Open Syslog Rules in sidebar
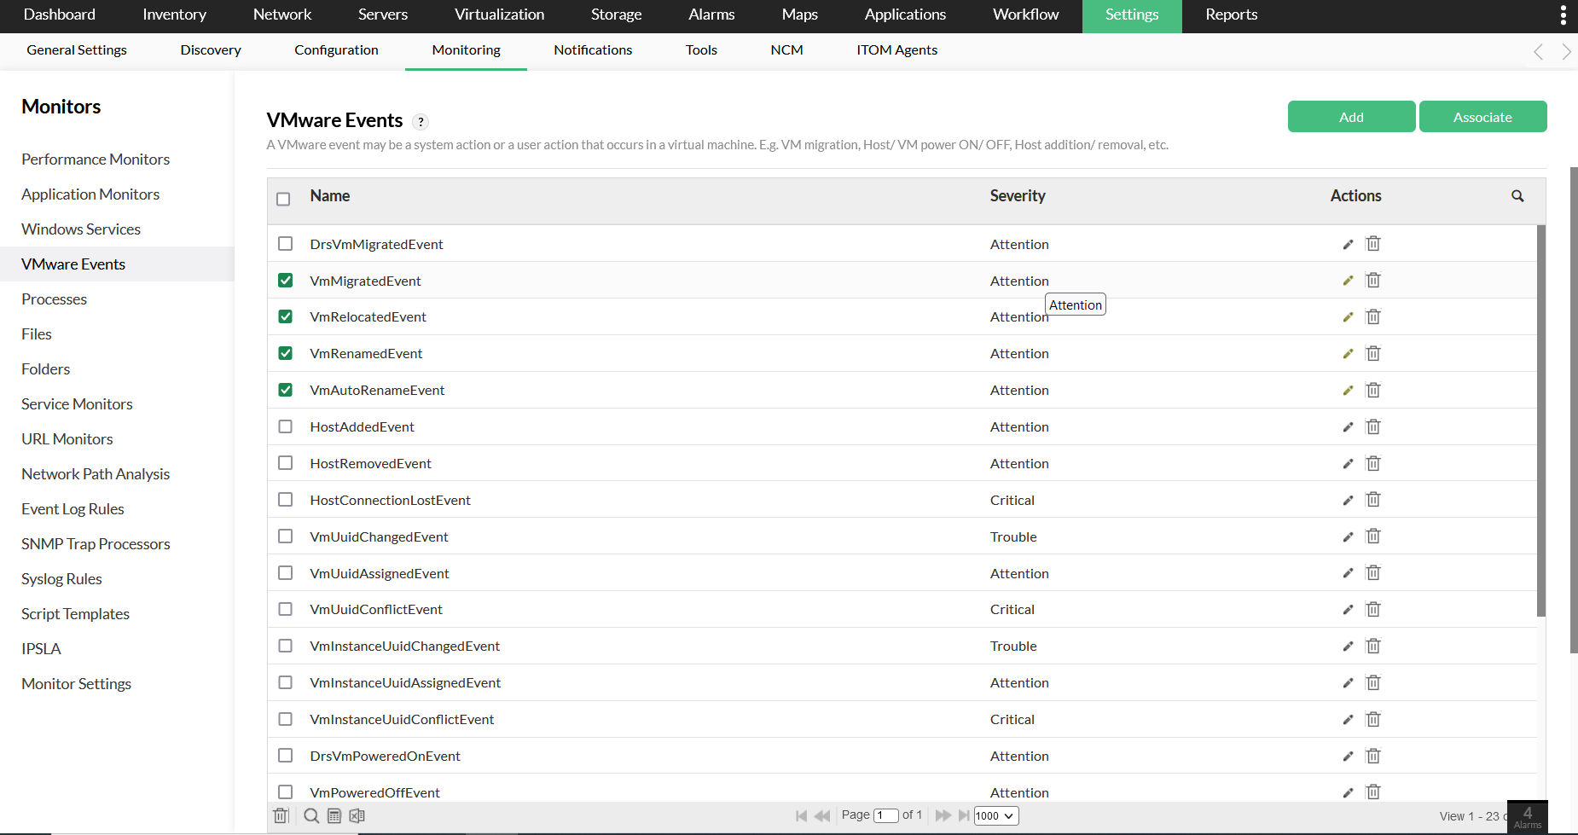Image resolution: width=1578 pixels, height=835 pixels. [61, 579]
